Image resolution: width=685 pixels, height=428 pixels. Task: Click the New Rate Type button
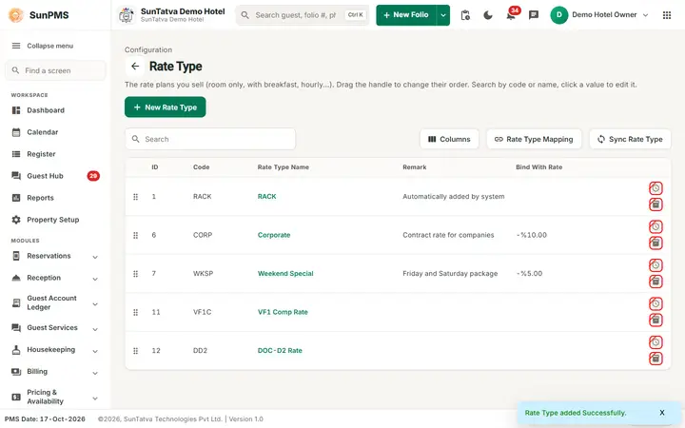click(166, 107)
